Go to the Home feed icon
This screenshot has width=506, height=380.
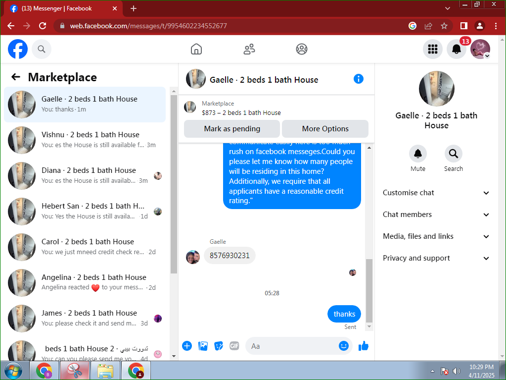tap(196, 49)
